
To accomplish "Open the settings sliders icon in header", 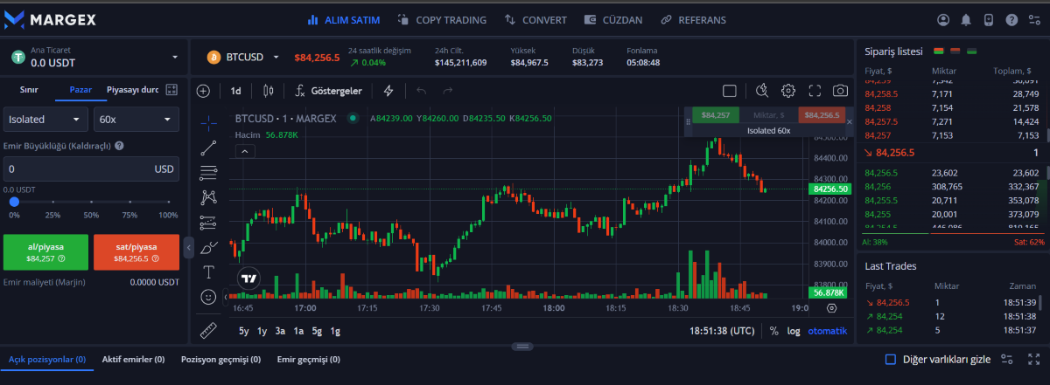I will 1034,19.
